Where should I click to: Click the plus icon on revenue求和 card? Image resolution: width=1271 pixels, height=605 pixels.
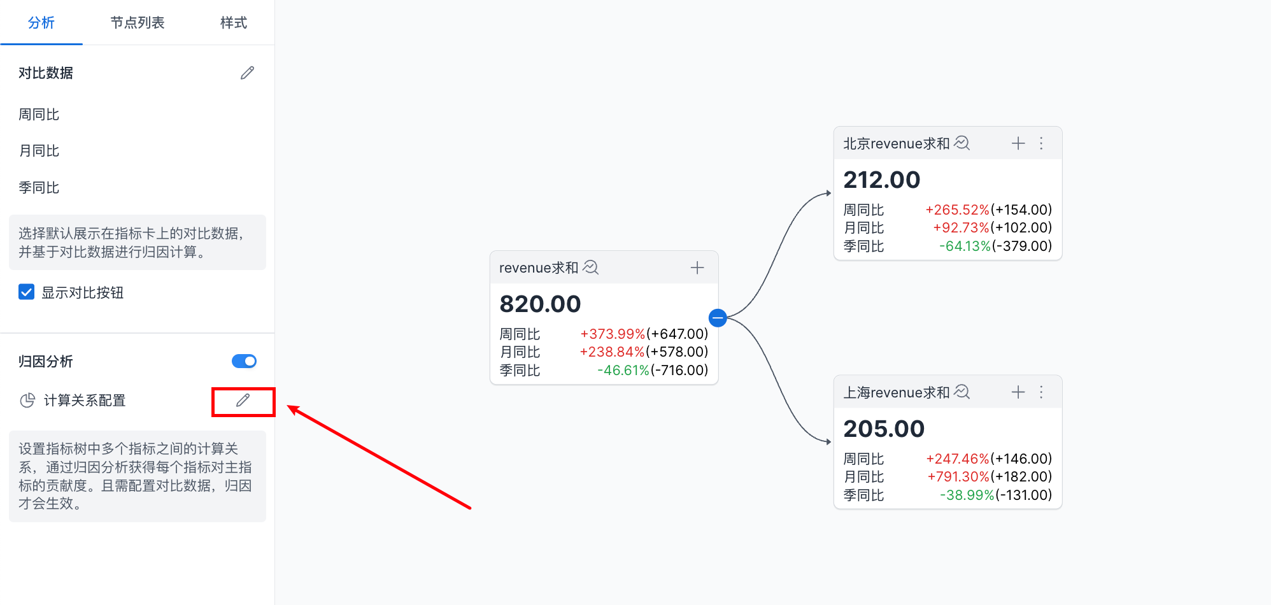tap(697, 268)
